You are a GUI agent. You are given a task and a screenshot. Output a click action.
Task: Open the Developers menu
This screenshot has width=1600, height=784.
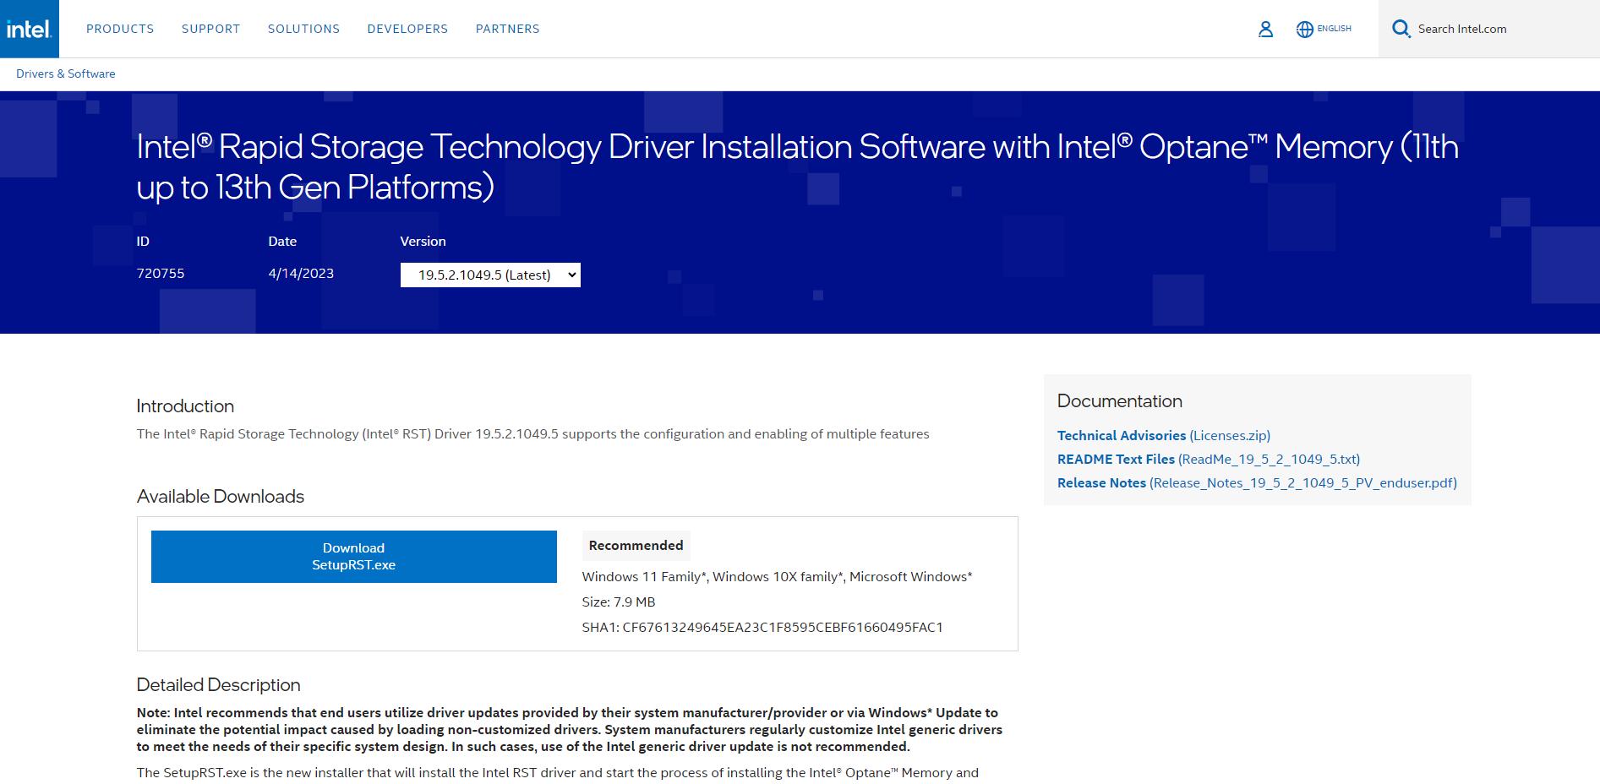coord(407,29)
